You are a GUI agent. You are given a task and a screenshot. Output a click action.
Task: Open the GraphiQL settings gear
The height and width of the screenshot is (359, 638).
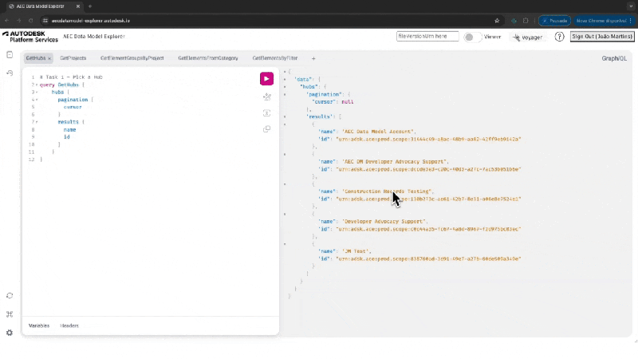pos(10,333)
